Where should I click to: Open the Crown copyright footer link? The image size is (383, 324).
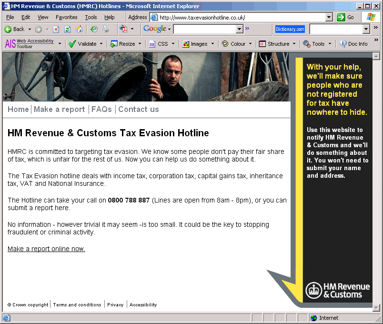click(x=28, y=304)
